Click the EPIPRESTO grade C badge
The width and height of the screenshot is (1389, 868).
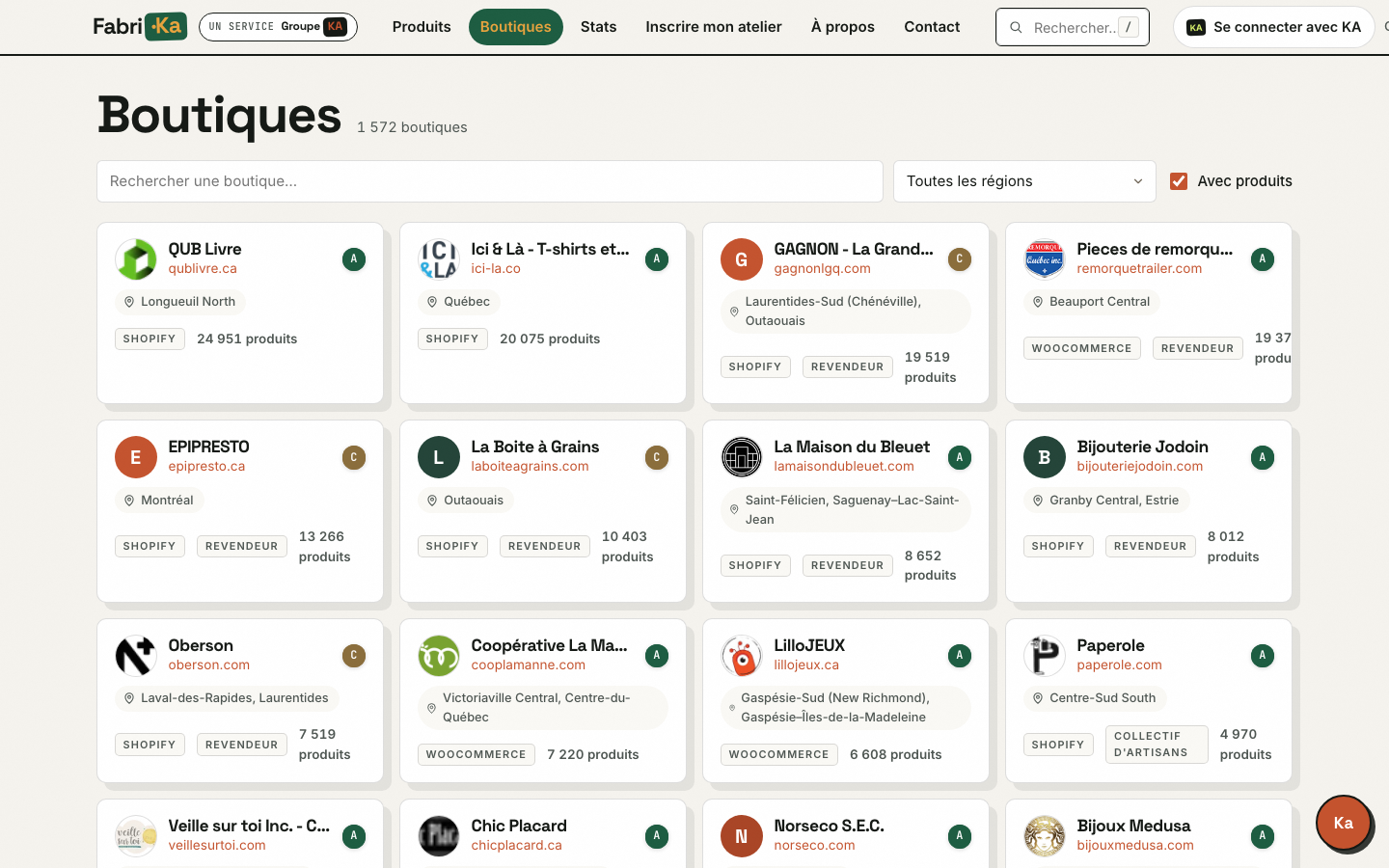click(354, 457)
